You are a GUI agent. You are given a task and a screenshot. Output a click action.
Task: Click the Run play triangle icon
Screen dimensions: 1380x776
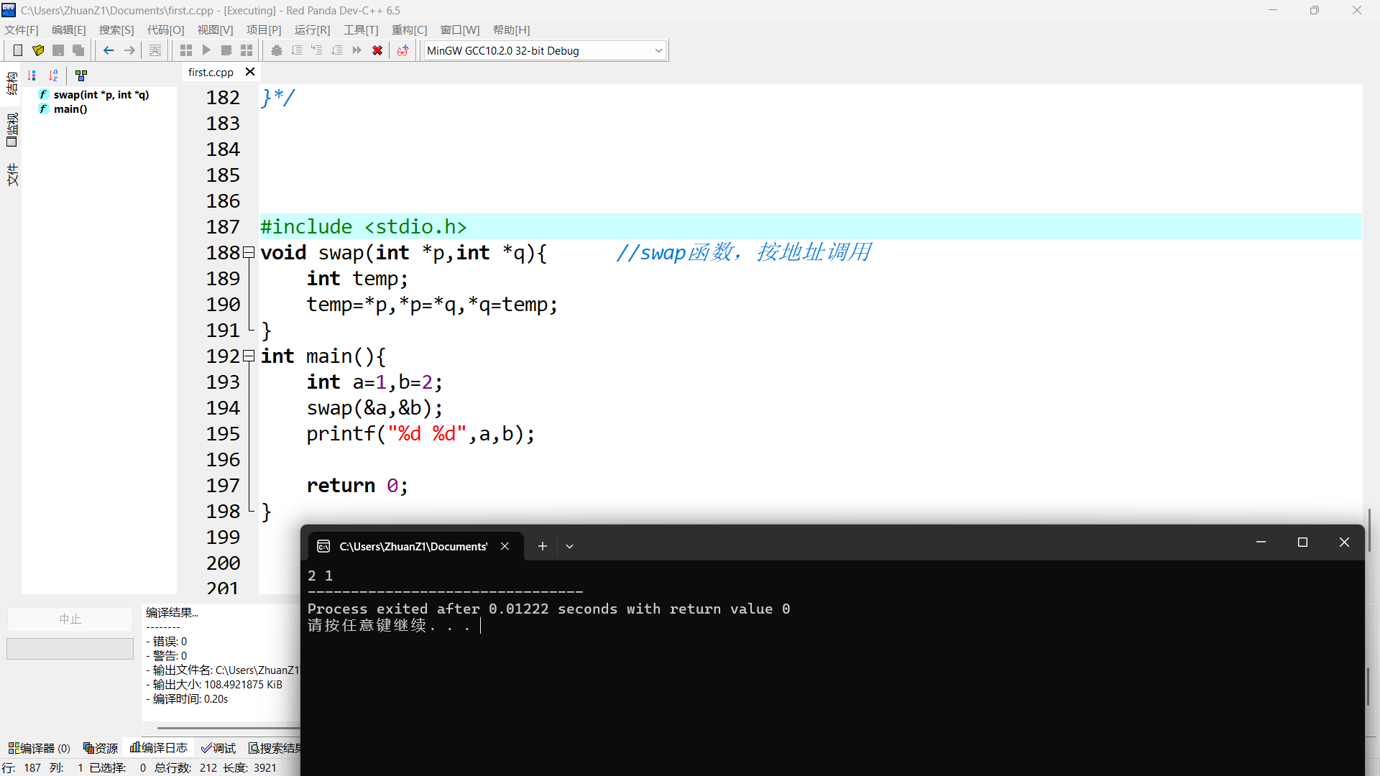click(x=206, y=50)
